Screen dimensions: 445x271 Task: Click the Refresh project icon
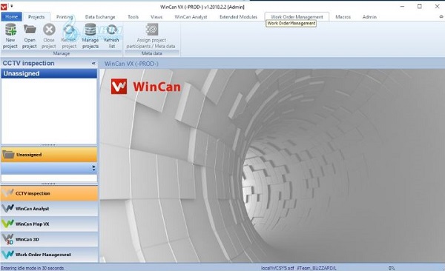(x=69, y=30)
